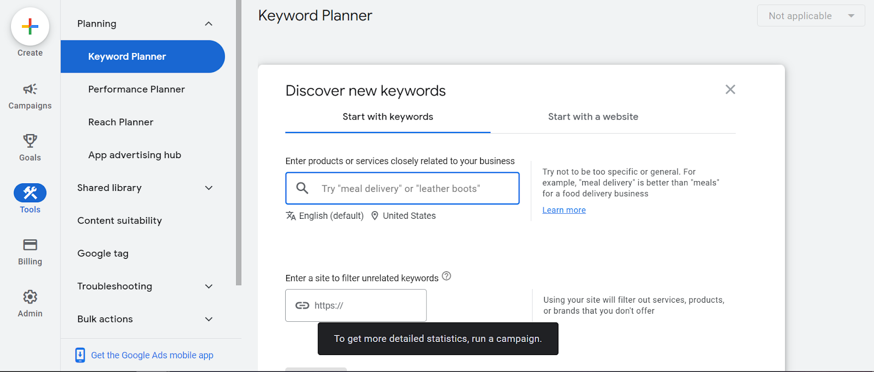Focus the keyword search input field
This screenshot has height=372, width=874.
(415, 189)
